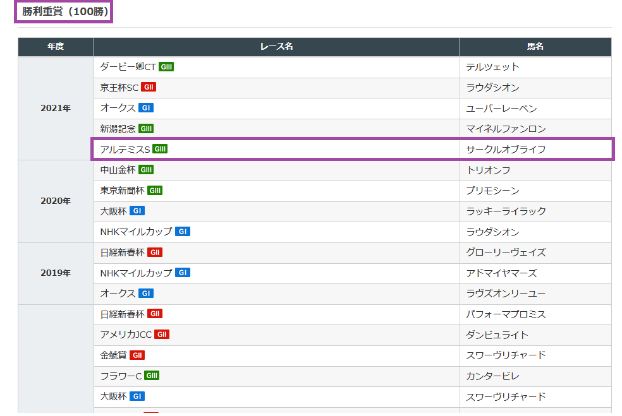Click the 2020年 year cell
The width and height of the screenshot is (622, 416).
pos(56,201)
